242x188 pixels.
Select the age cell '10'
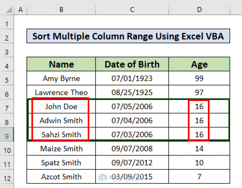pos(199,162)
